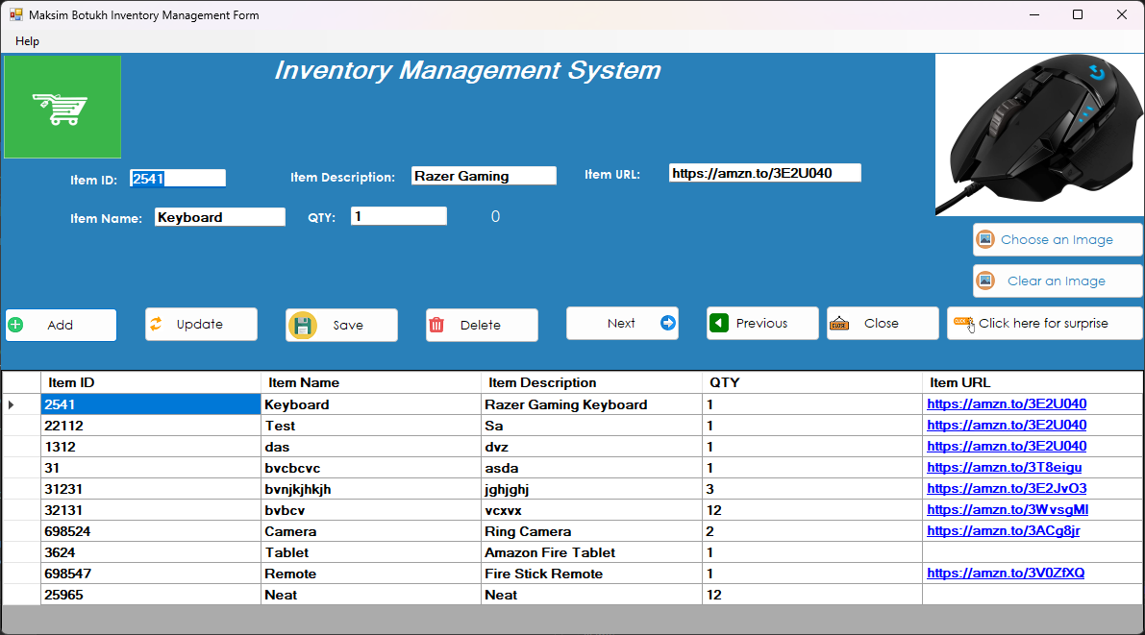Click the row selector arrow for item 2541
This screenshot has height=635, width=1145.
point(11,404)
